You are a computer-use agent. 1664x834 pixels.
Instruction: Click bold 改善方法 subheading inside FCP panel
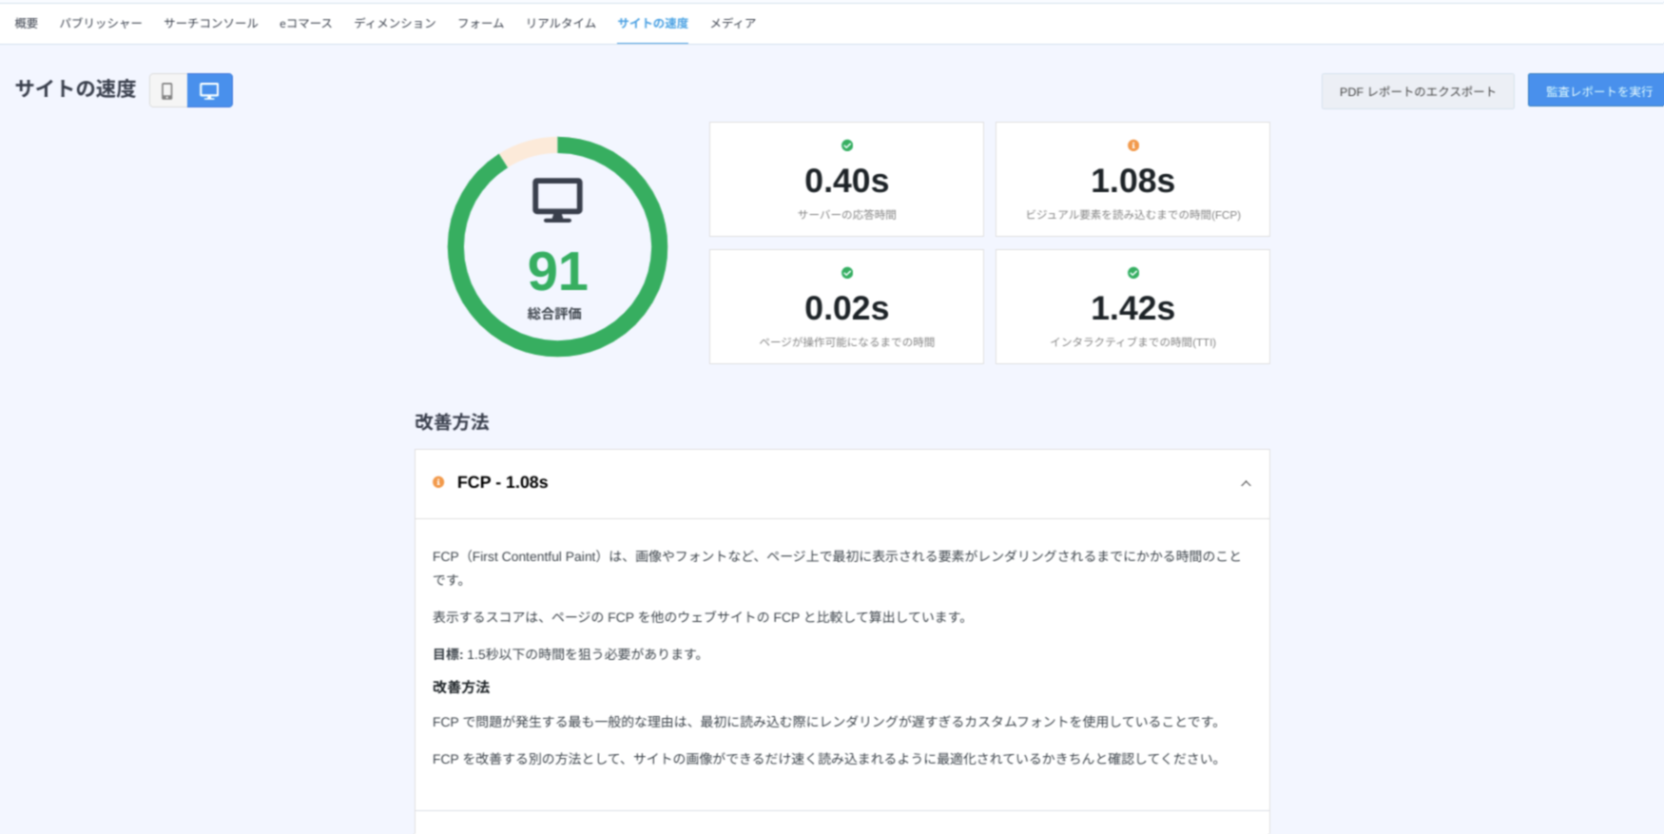[x=461, y=688]
